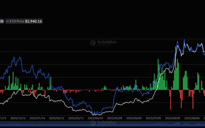205x128 pixels.
Task: Click the SoSoValue cube logo above the chart
Action: [93, 42]
